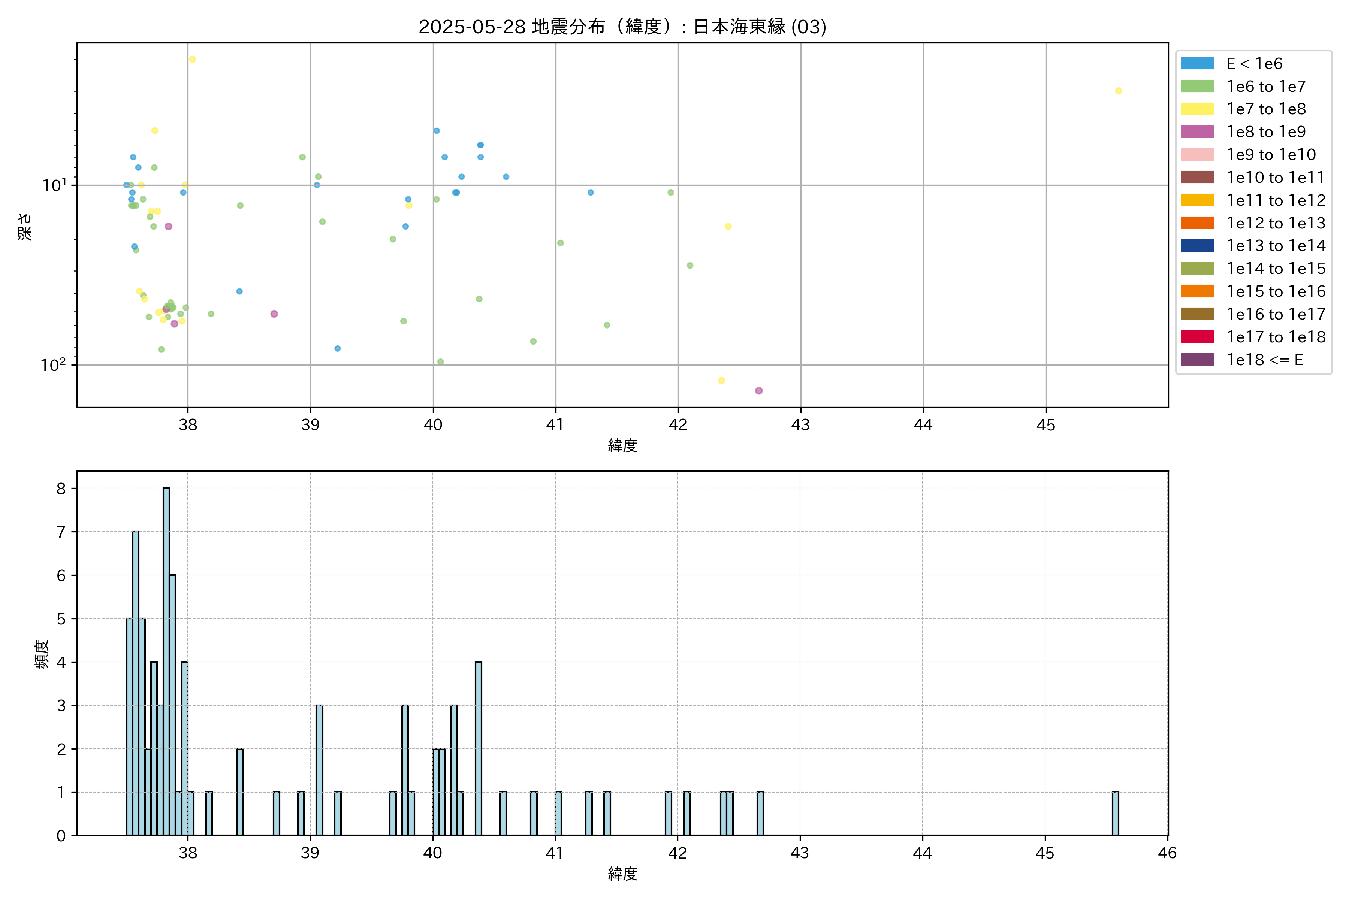Click the yellow point at top near 38
Screen dimensions: 1349x899
192,60
